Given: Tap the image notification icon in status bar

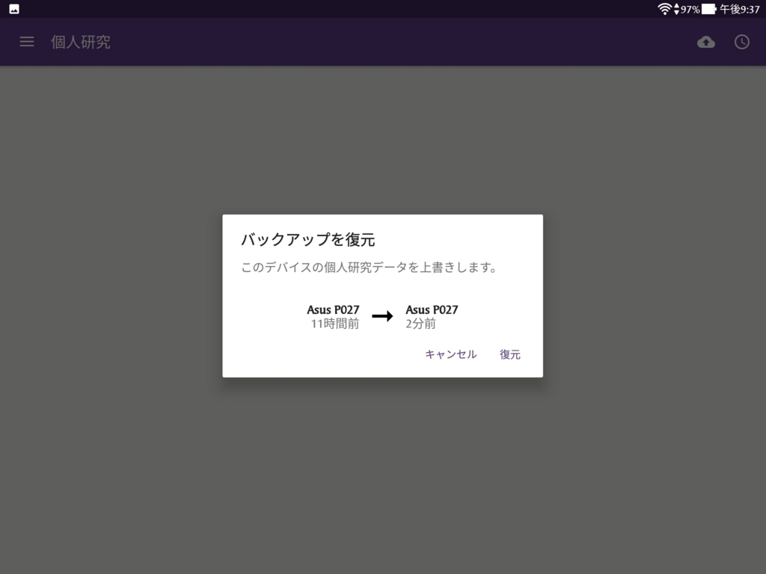Looking at the screenshot, I should [14, 9].
